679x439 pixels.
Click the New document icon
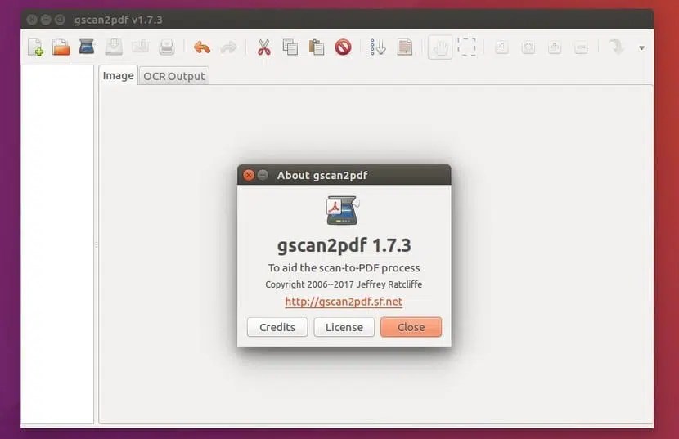coord(35,47)
